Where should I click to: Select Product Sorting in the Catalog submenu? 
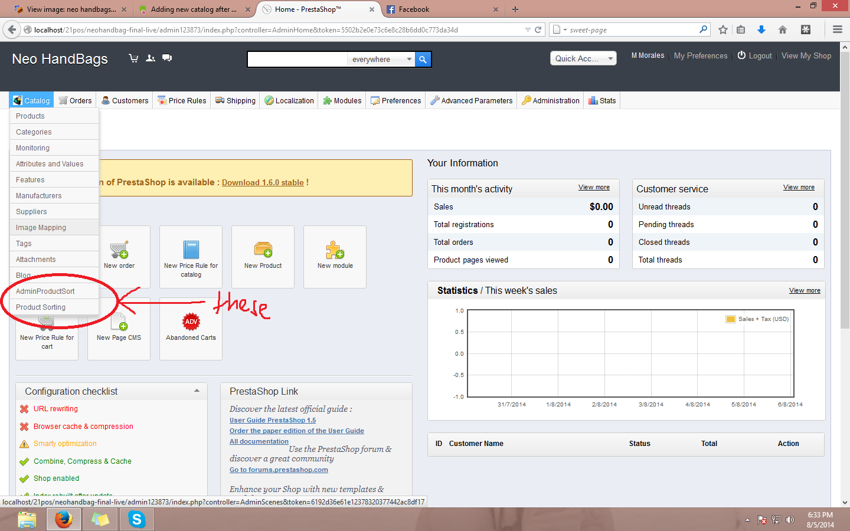[54, 307]
